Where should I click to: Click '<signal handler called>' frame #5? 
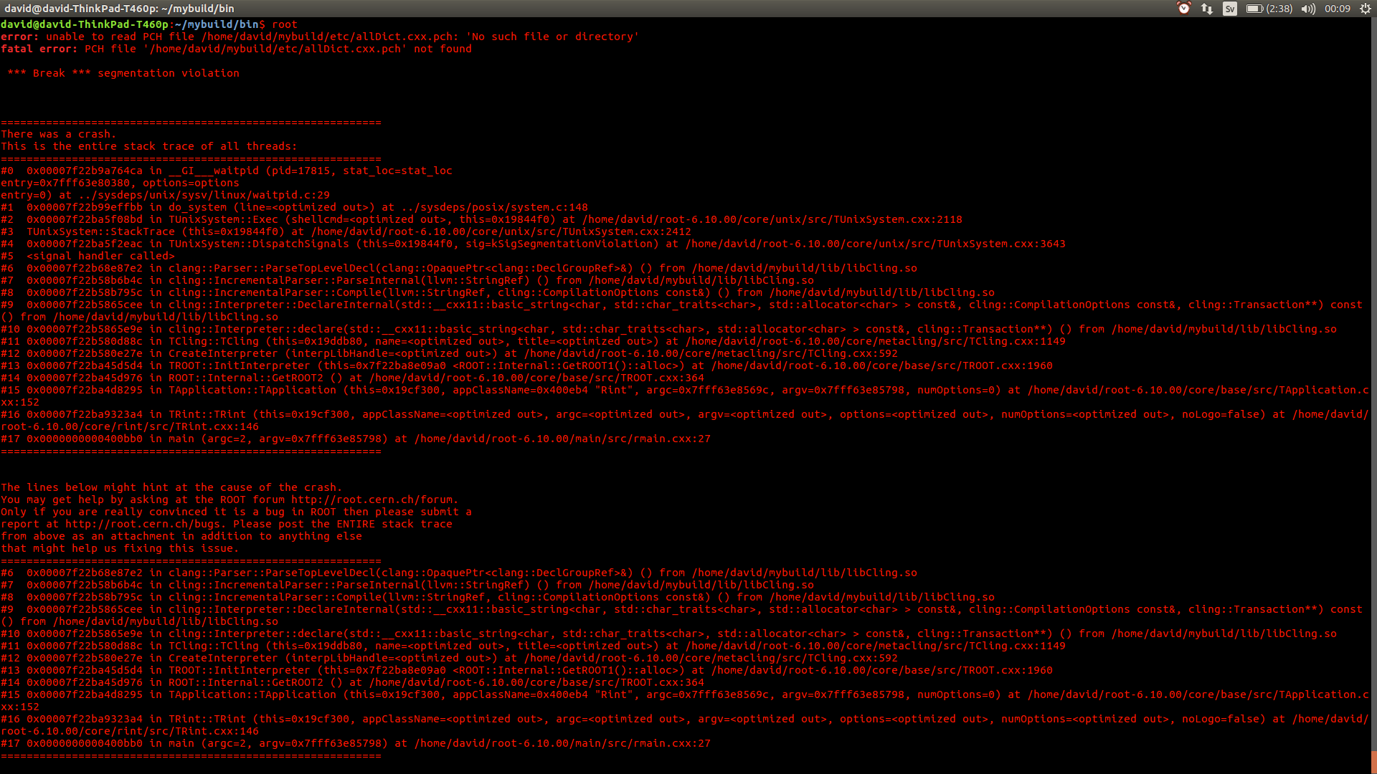tap(100, 256)
